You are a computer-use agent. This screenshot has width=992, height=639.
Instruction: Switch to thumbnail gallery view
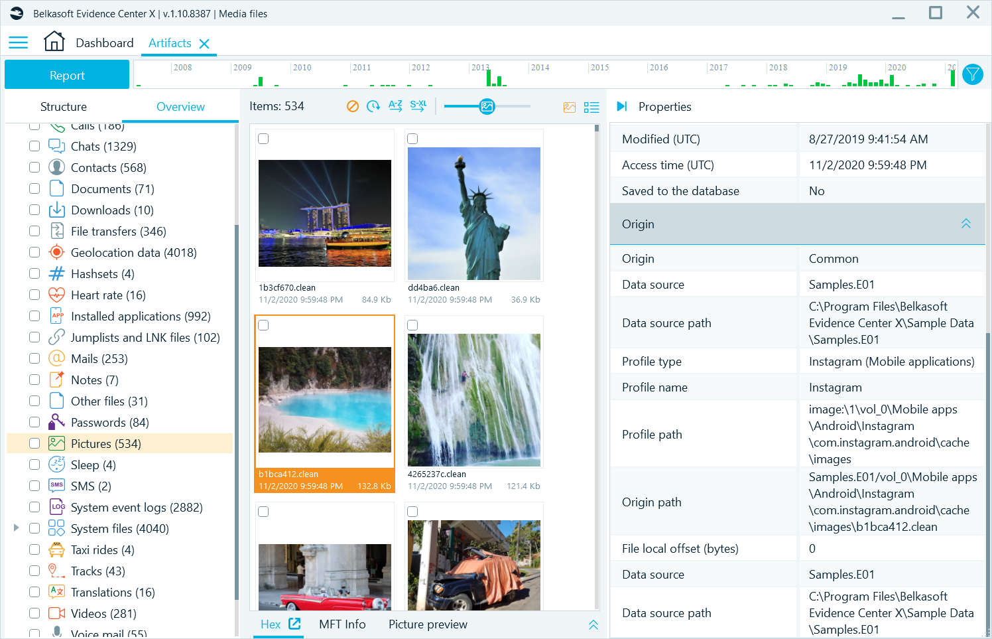click(570, 107)
